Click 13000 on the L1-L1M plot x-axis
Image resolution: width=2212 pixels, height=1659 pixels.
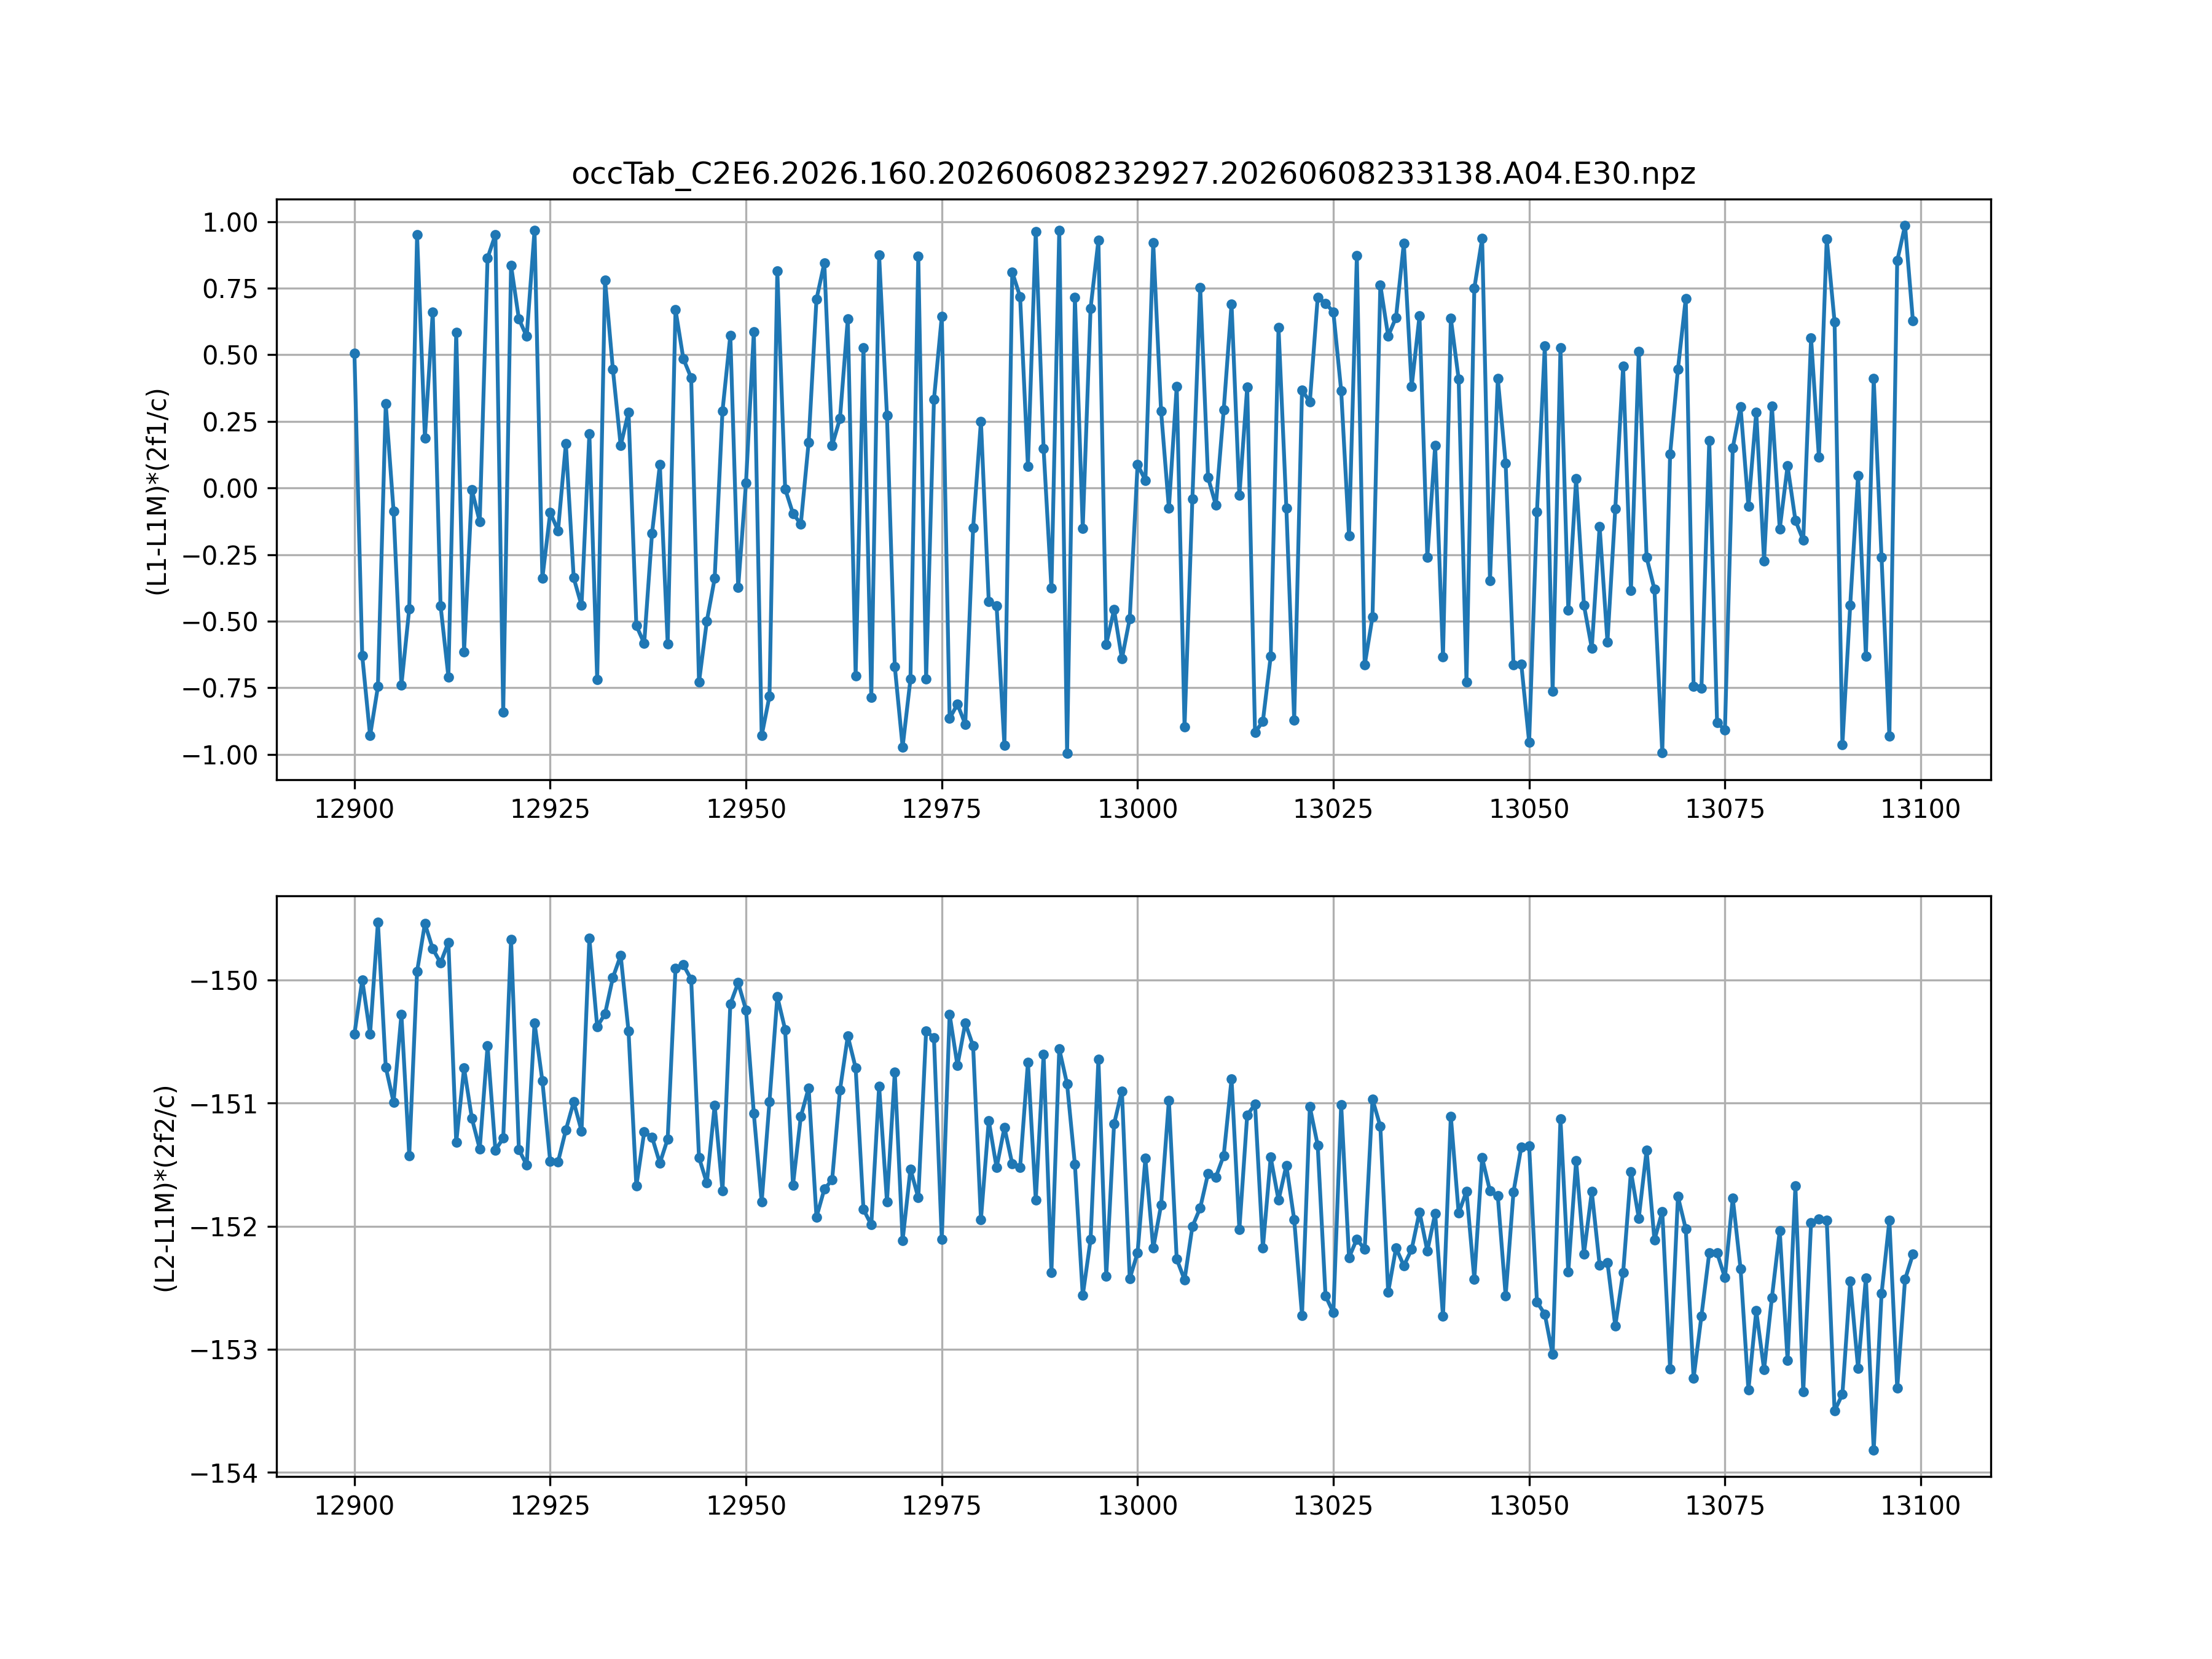click(1138, 809)
